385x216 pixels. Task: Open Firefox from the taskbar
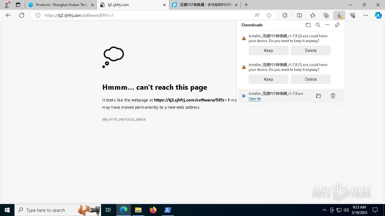tap(153, 210)
